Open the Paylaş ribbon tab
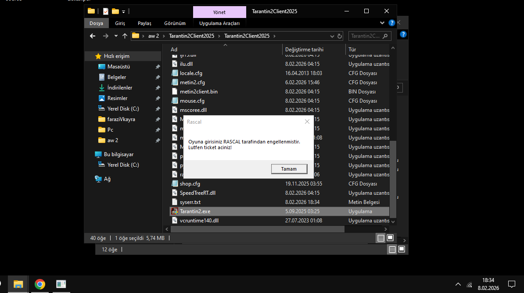This screenshot has width=524, height=293. [144, 23]
